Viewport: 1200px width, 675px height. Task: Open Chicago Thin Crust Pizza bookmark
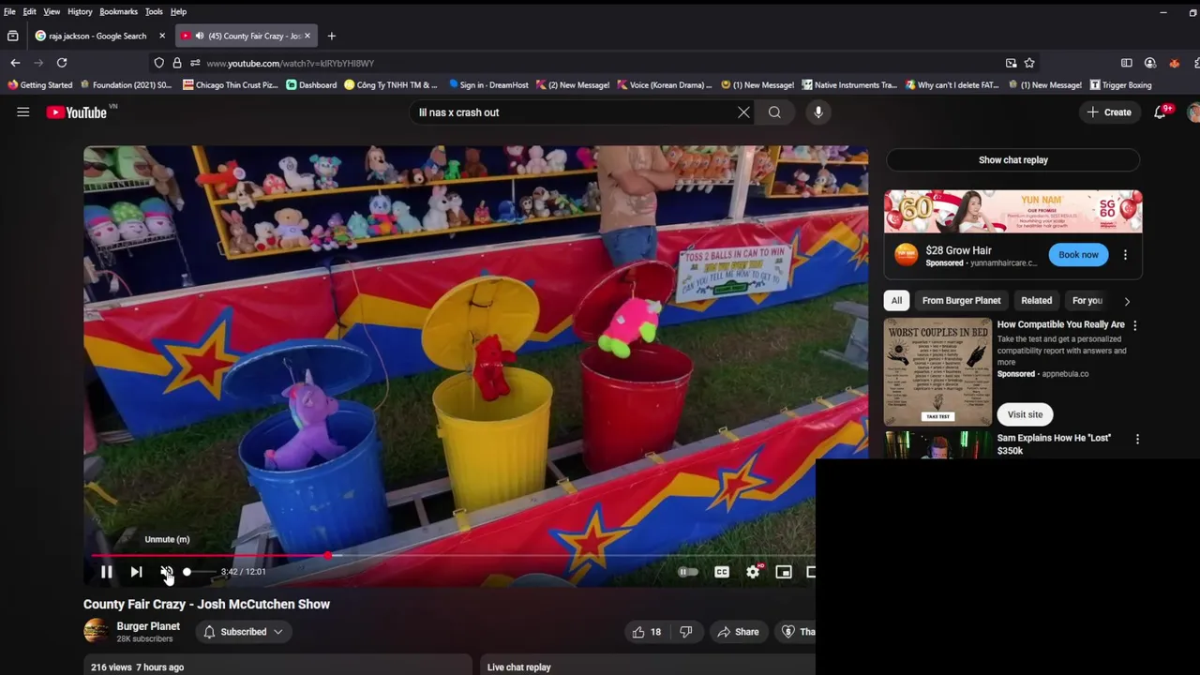(231, 85)
